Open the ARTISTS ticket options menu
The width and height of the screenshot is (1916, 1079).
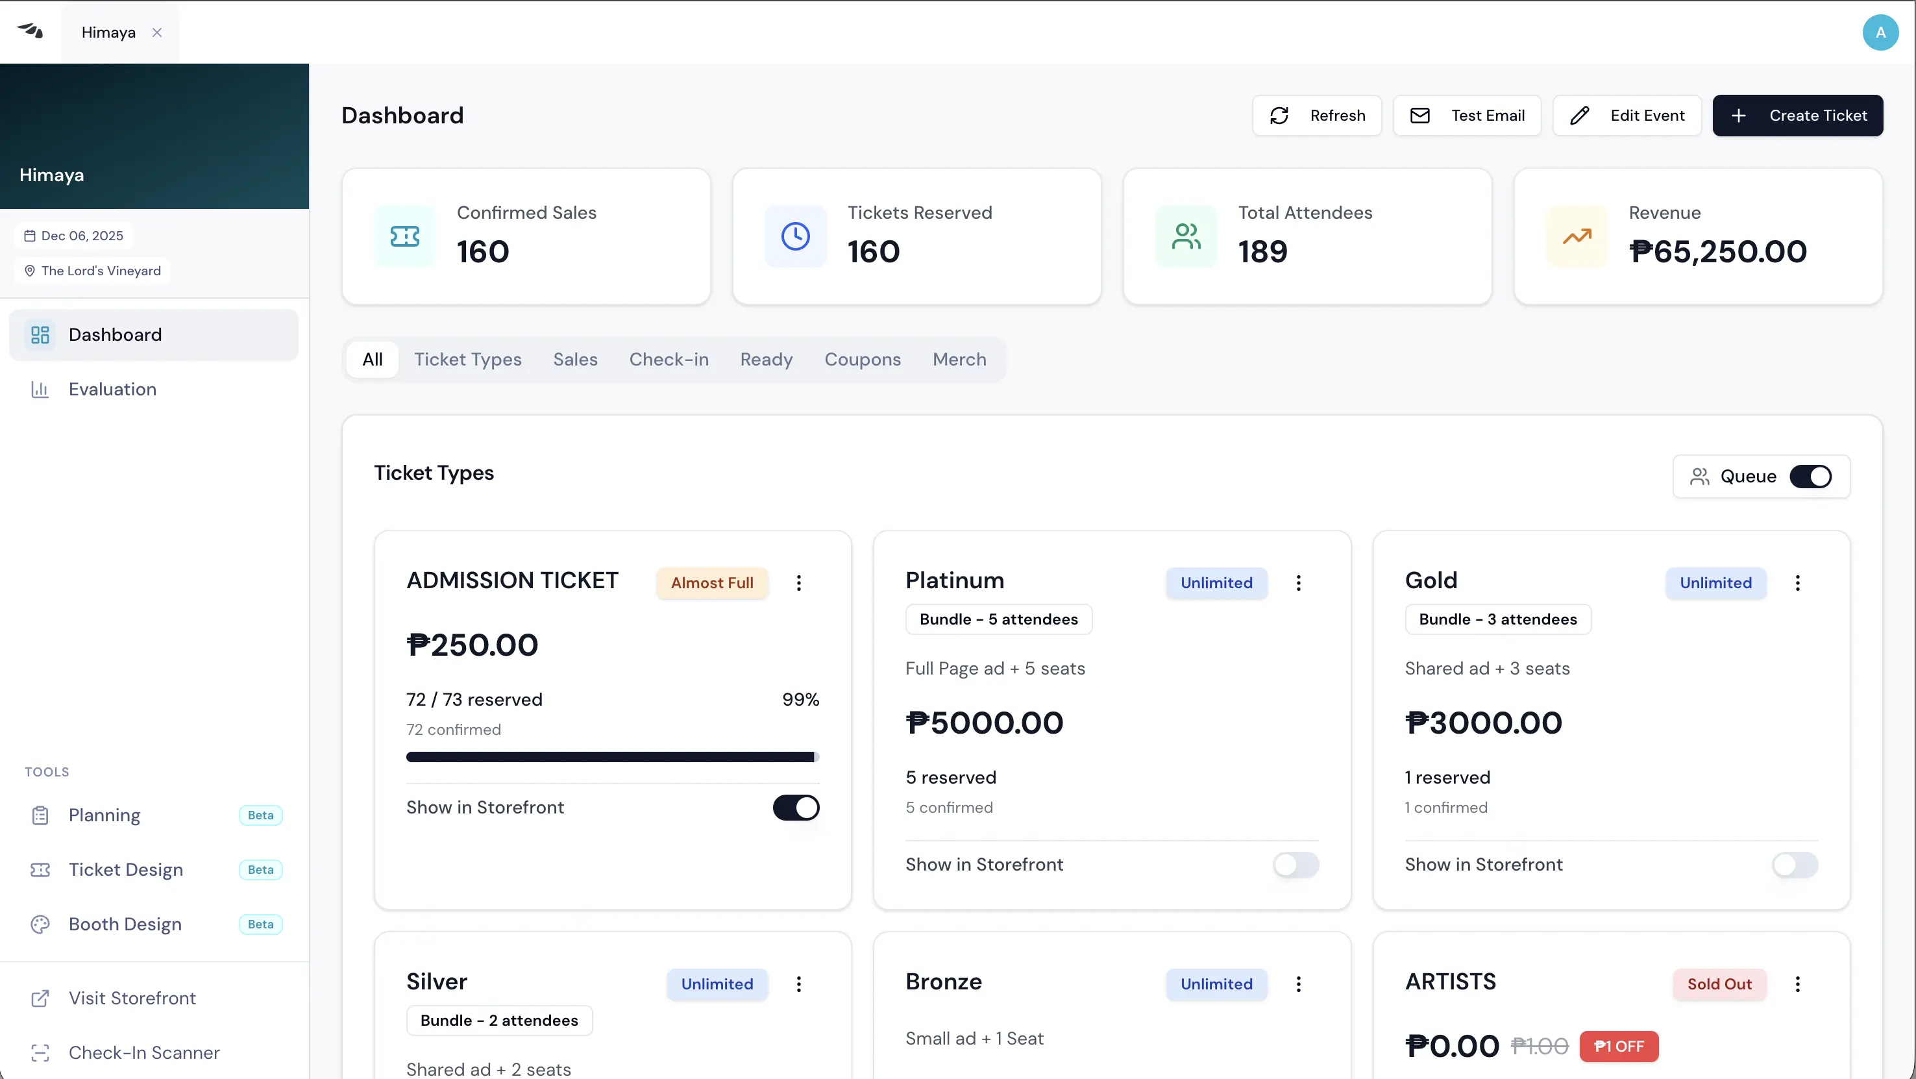1798,984
